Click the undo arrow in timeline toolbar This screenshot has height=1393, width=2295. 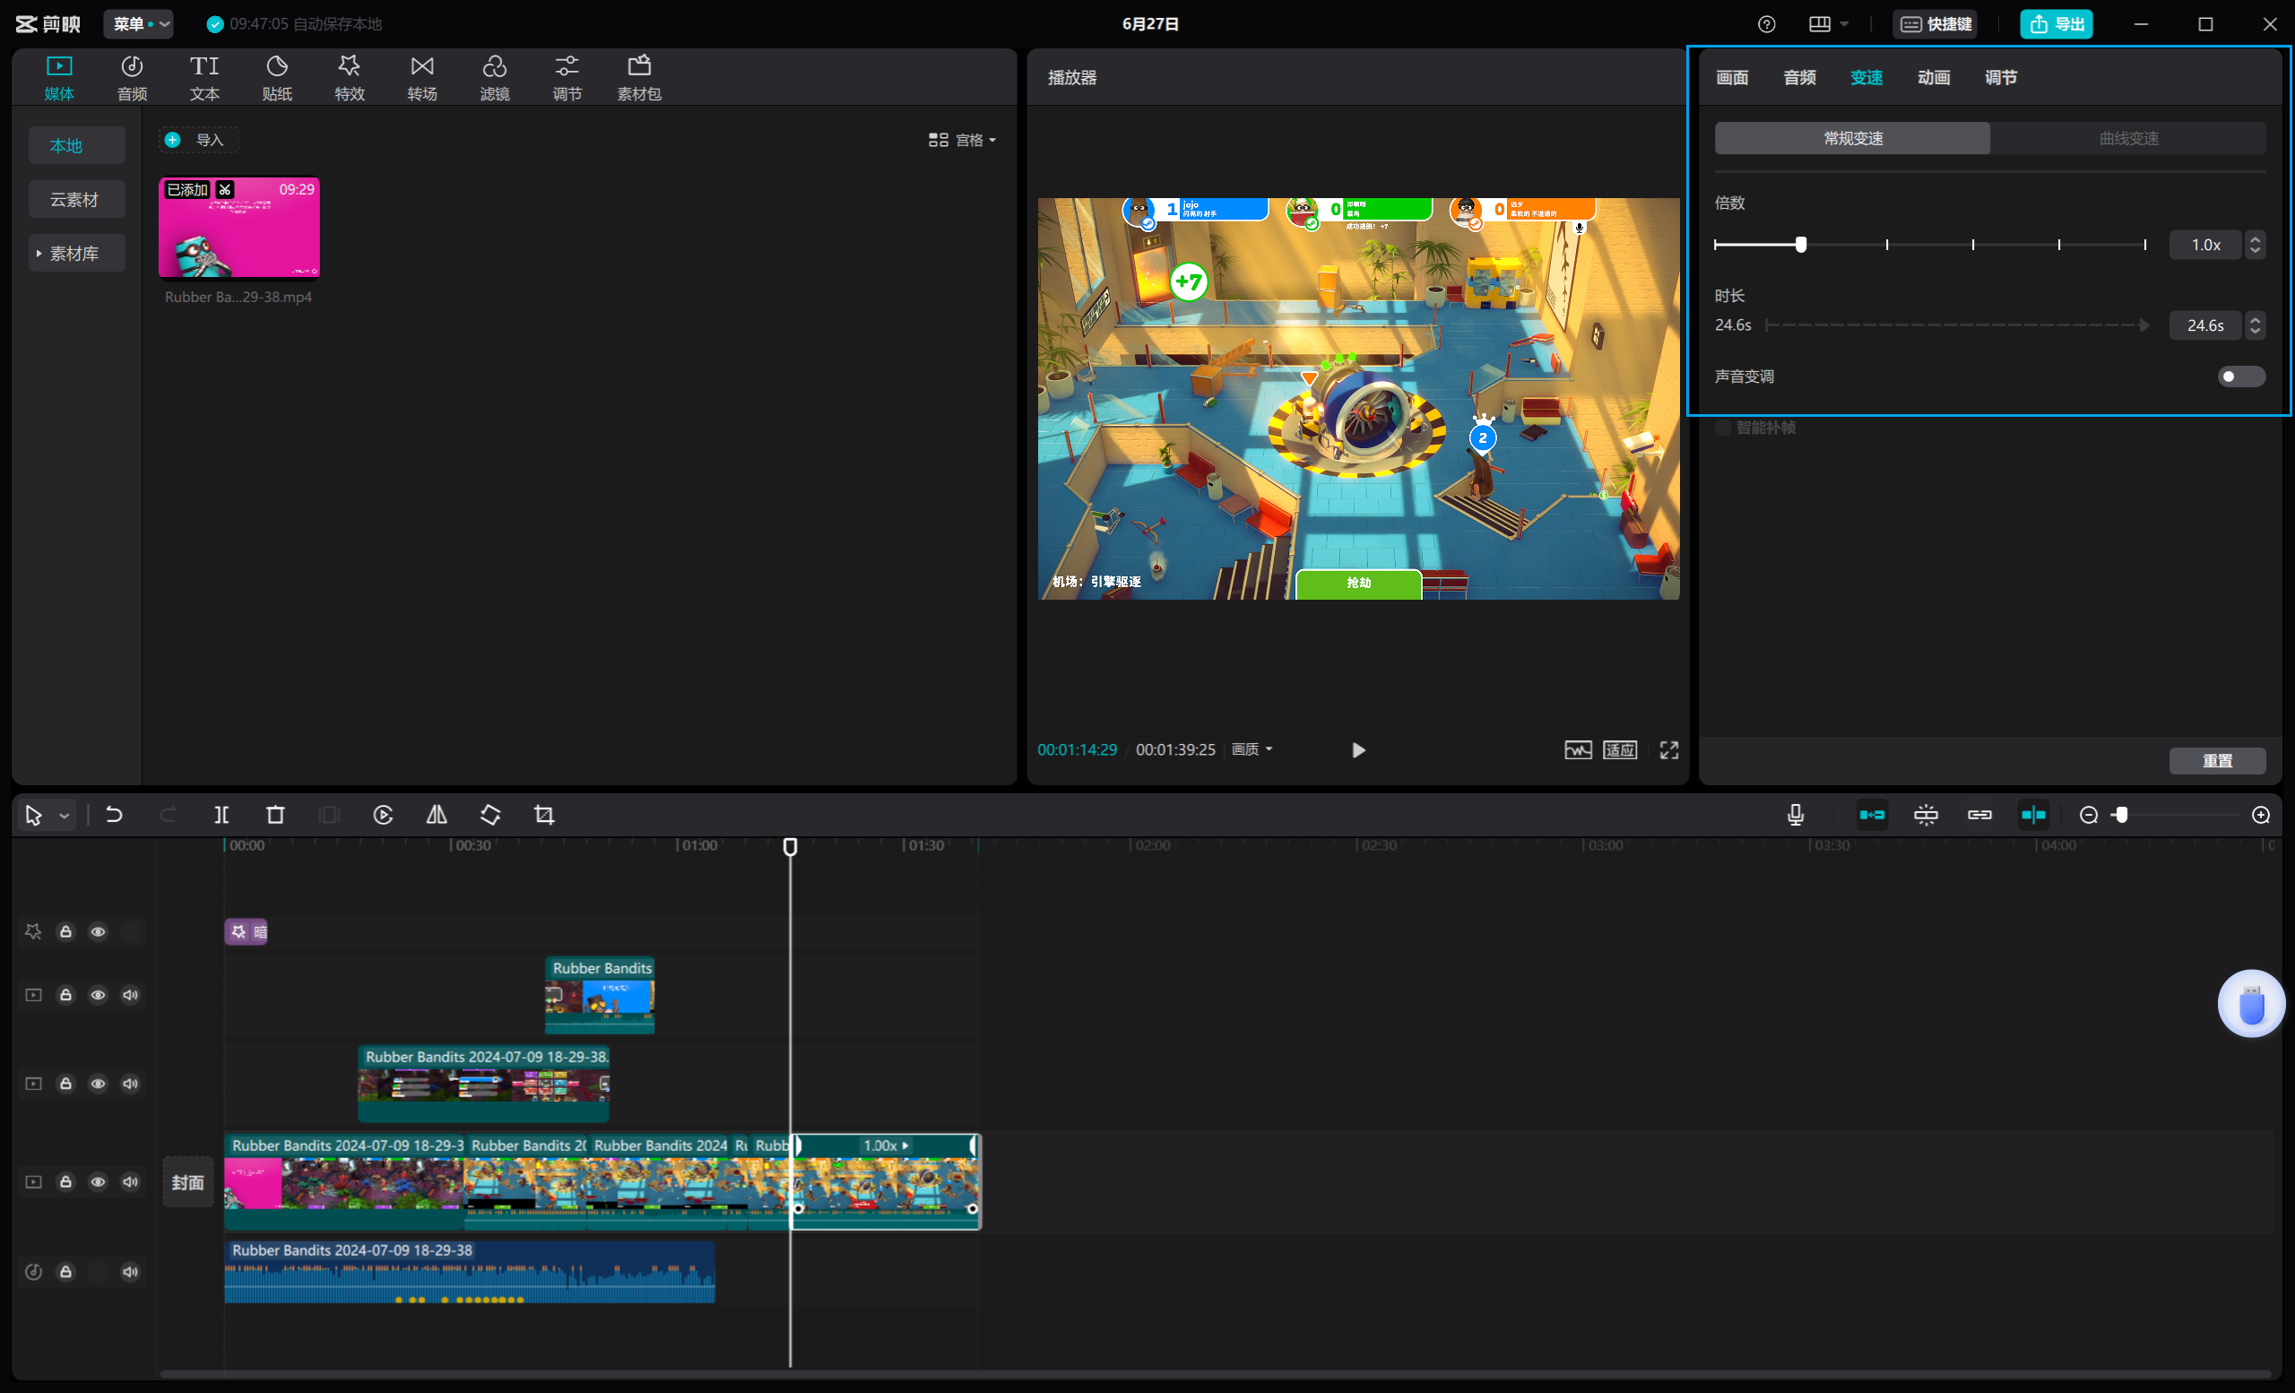click(114, 815)
